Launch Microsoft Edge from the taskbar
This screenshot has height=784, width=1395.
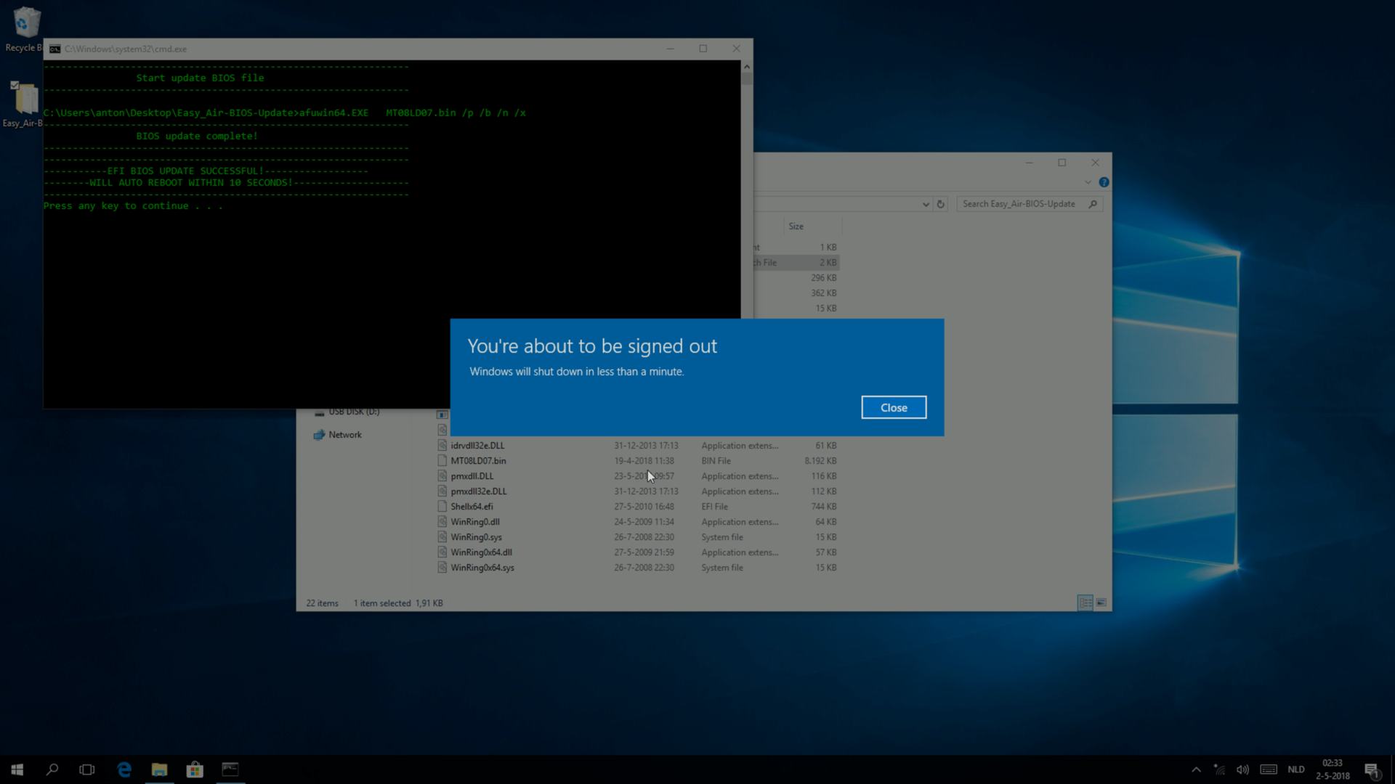click(124, 769)
